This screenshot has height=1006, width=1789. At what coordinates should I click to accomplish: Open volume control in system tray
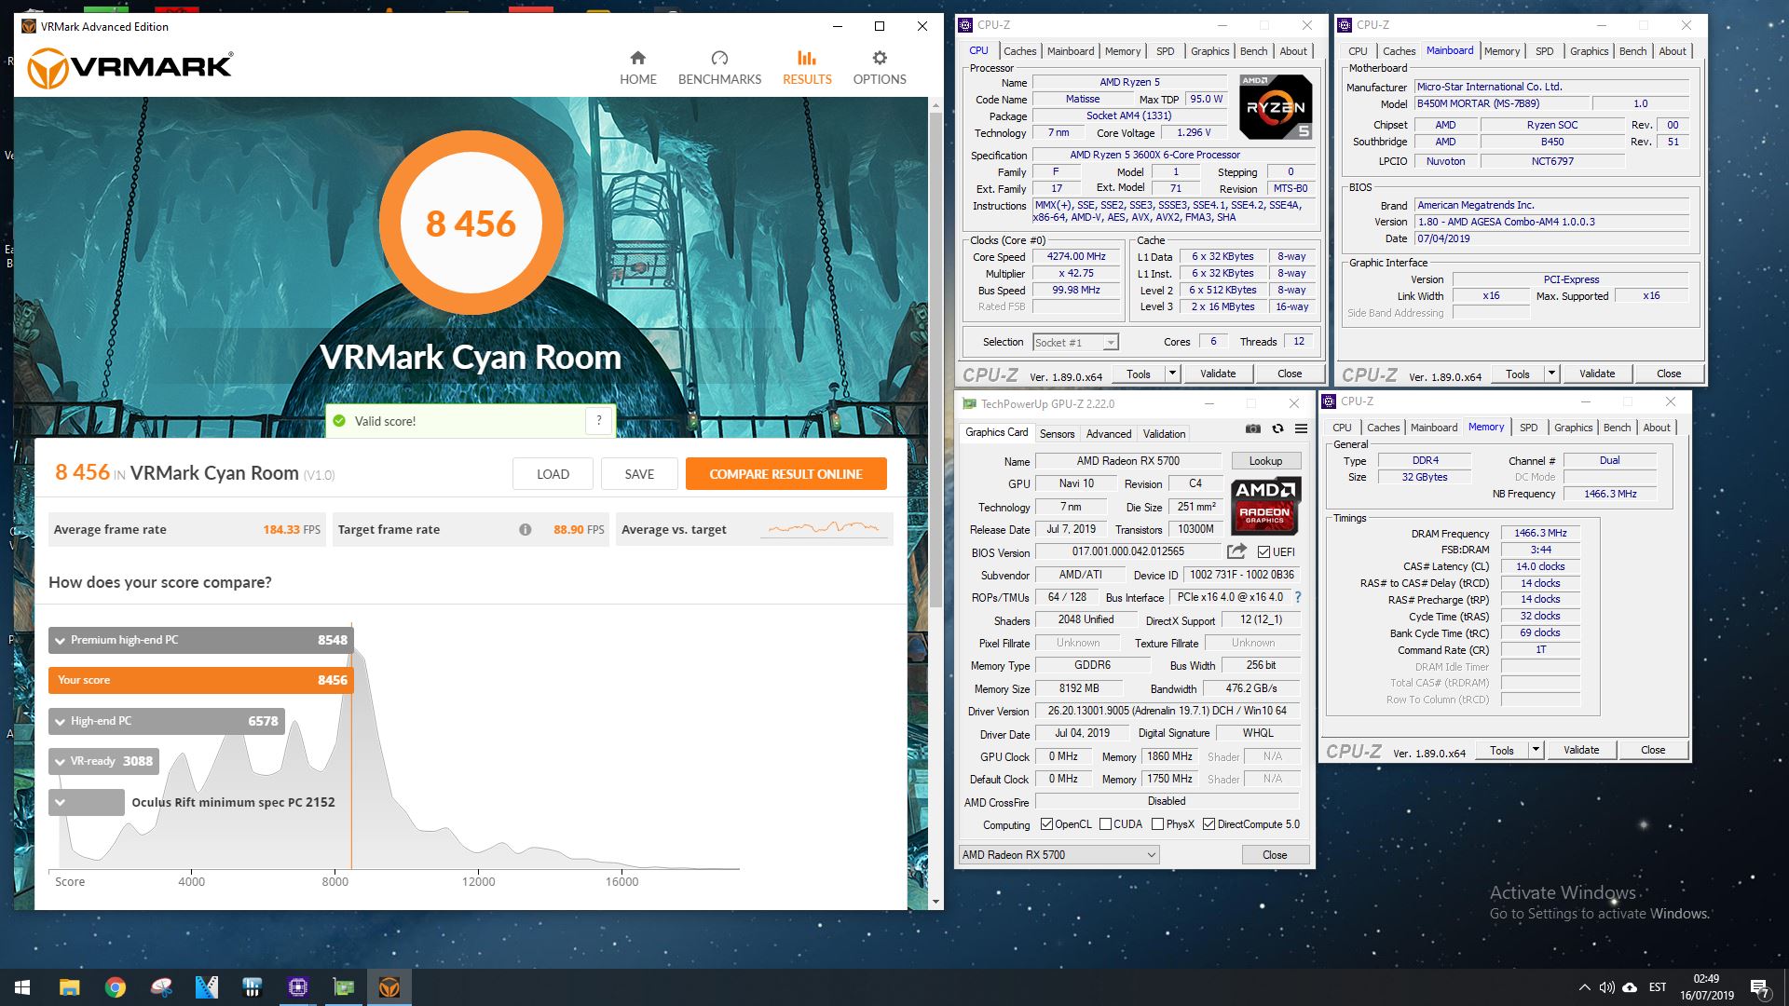[1606, 987]
